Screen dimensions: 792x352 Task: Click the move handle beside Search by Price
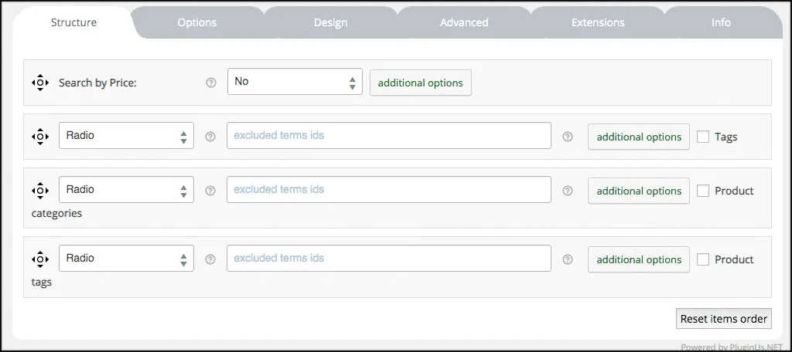[x=40, y=82]
